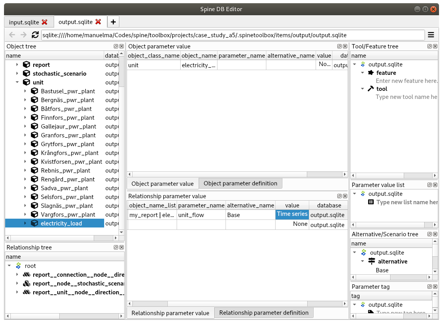Open the hamburger menu icon
This screenshot has height=324, width=443.
point(431,35)
